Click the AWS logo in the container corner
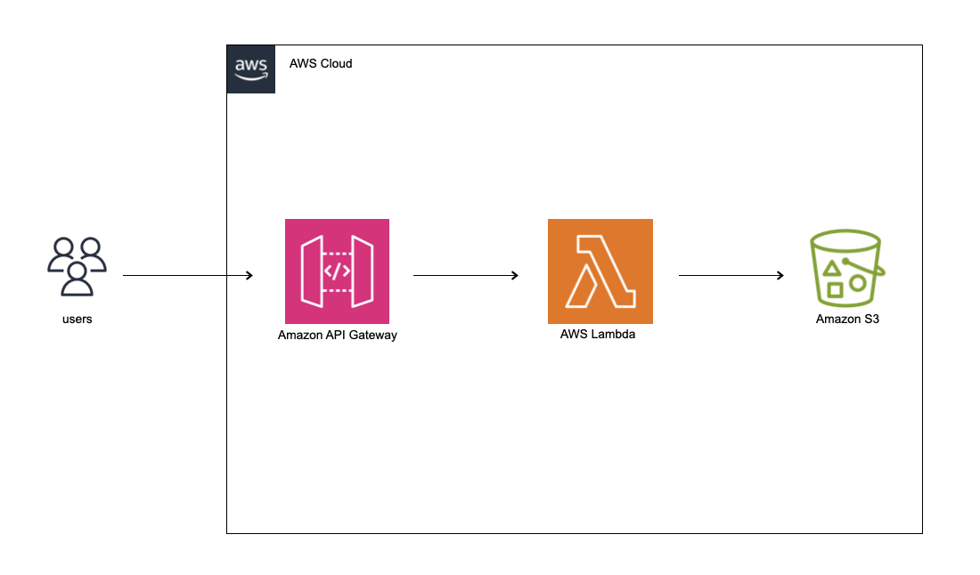980x575 pixels. [x=251, y=69]
